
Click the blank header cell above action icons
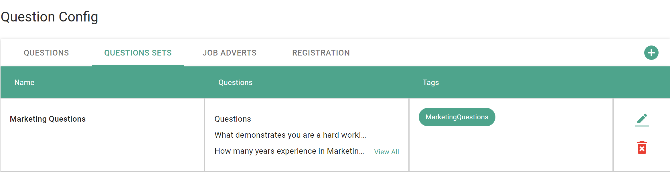(641, 82)
